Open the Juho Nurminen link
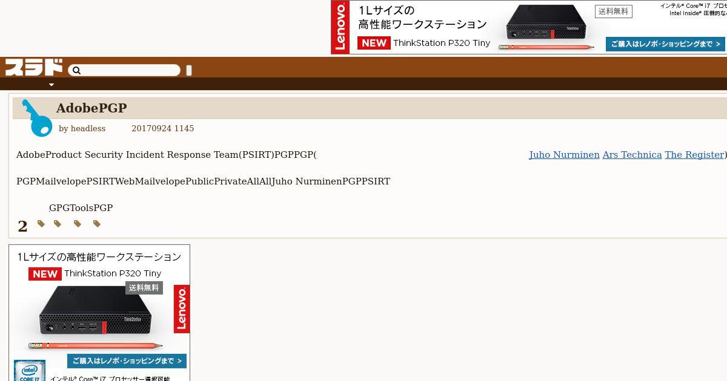Viewport: 727px width, 381px height. (x=564, y=155)
